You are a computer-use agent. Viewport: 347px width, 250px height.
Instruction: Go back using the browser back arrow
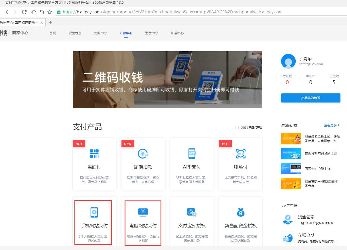[7, 12]
